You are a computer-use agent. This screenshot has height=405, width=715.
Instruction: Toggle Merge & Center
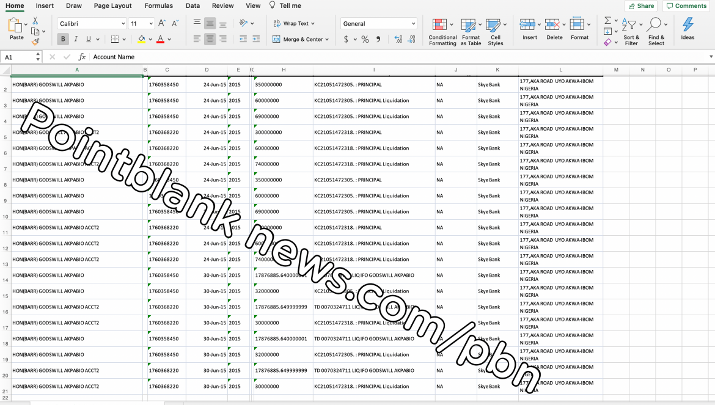click(298, 39)
